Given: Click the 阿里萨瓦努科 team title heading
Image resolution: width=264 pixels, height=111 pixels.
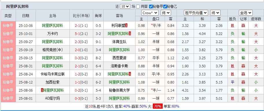Looking at the screenshot, I should (x=17, y=7).
